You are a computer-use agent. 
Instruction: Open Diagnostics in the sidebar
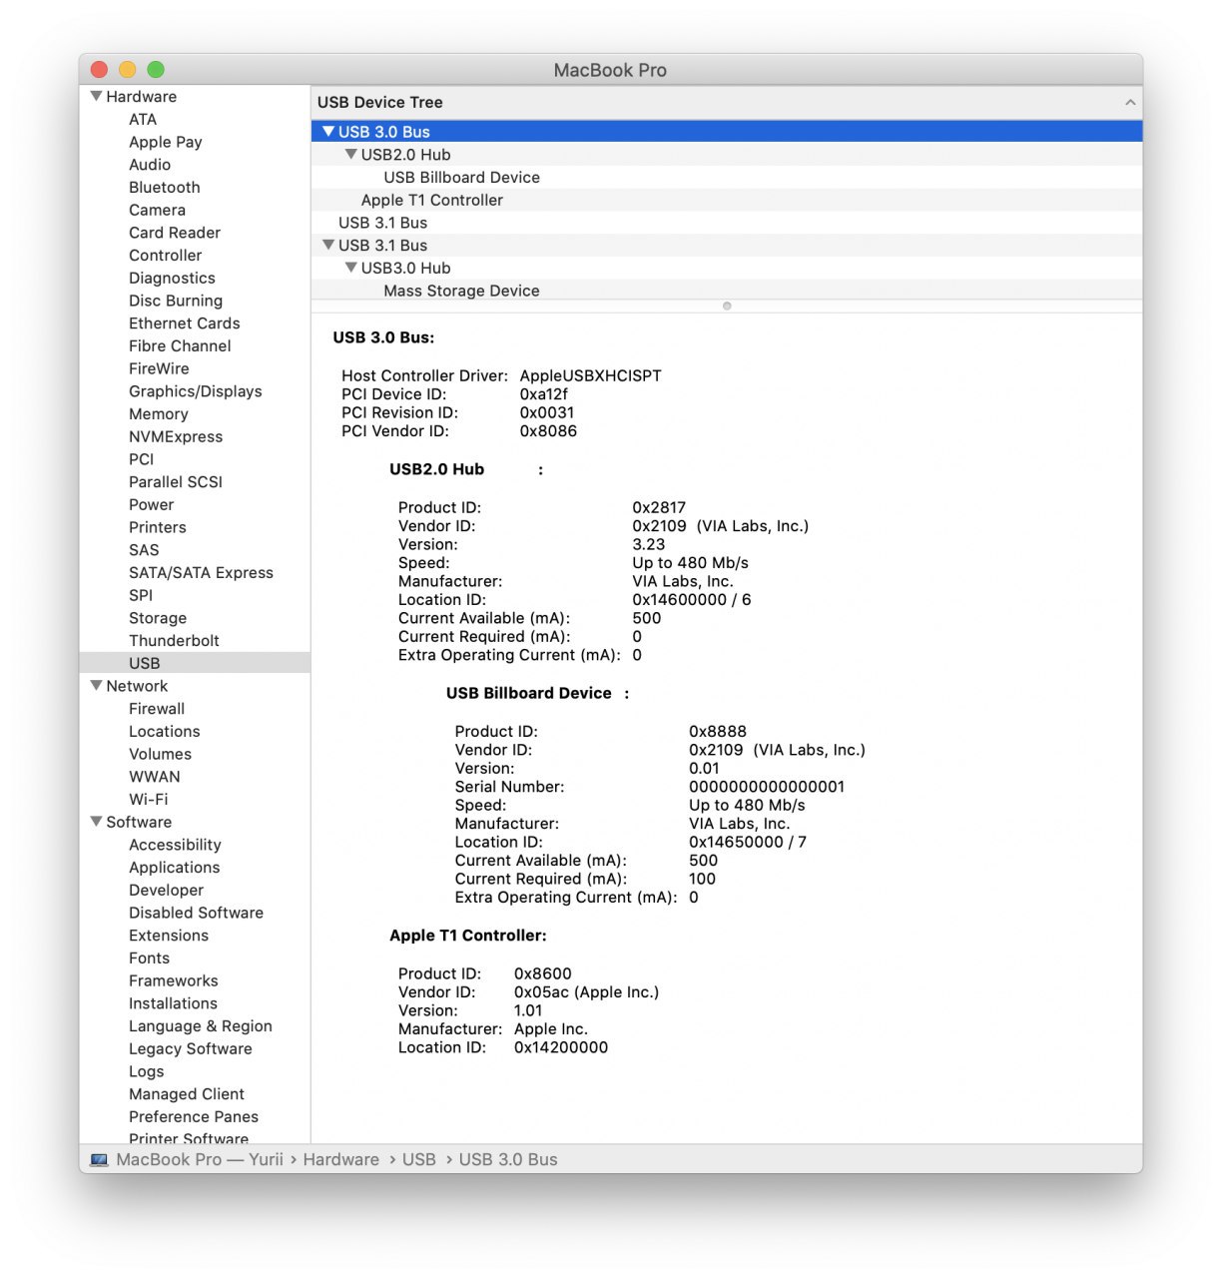(x=172, y=279)
